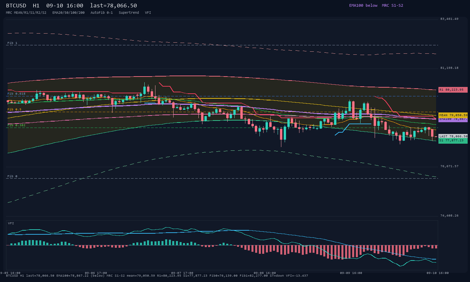Click the Fib 0.382 level label
470x282 pixels.
[x=16, y=125]
